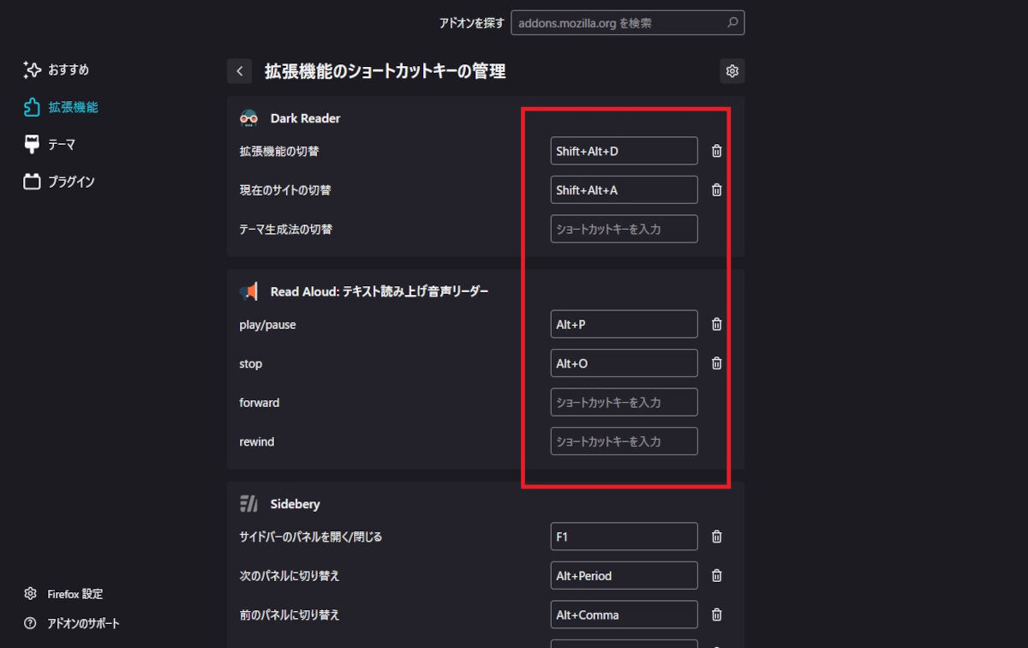Screen dimensions: 1028x648
Task: Click the back arrow button beside title
Action: (x=240, y=71)
